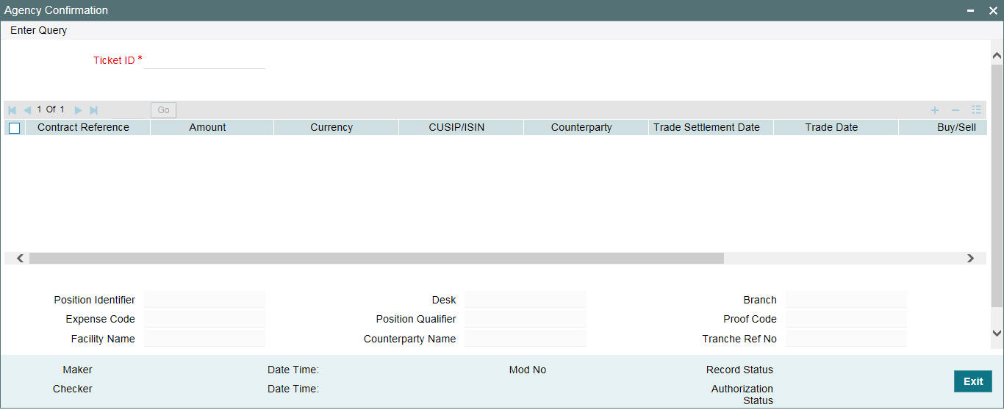
Task: Click the Position Qualifier field
Action: tap(525, 319)
